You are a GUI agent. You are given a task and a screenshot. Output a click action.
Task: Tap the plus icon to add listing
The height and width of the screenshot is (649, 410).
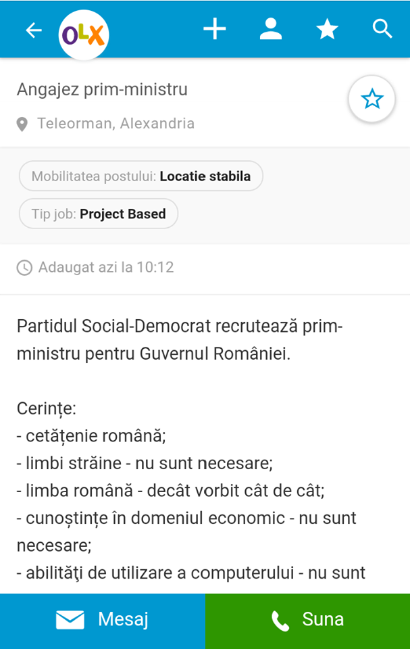(x=215, y=29)
